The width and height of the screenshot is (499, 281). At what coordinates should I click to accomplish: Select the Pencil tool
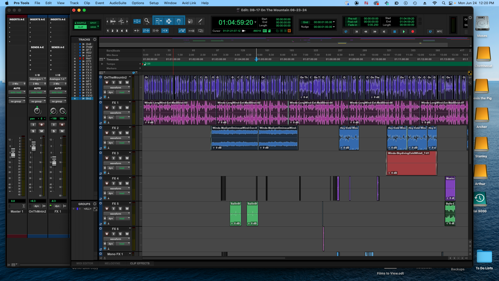[x=200, y=21]
